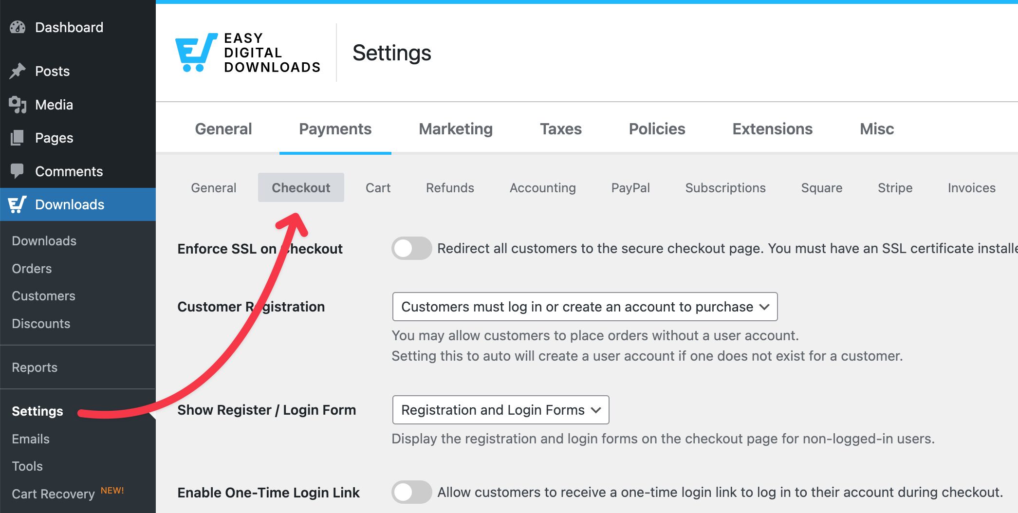1018x513 pixels.
Task: Open the Refunds sub-tab
Action: click(450, 187)
